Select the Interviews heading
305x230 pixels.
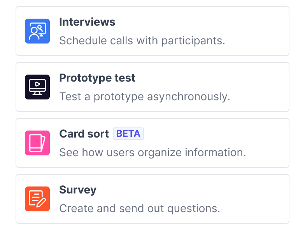point(87,22)
